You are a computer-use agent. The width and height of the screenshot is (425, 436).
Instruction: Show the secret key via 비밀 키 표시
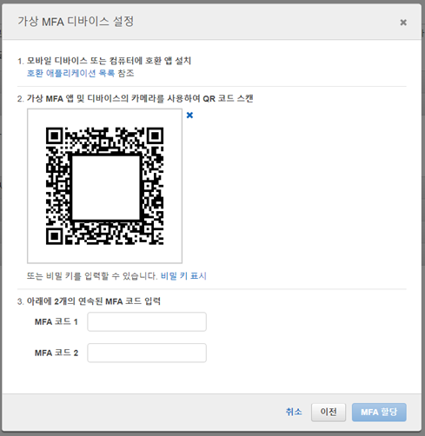(183, 276)
